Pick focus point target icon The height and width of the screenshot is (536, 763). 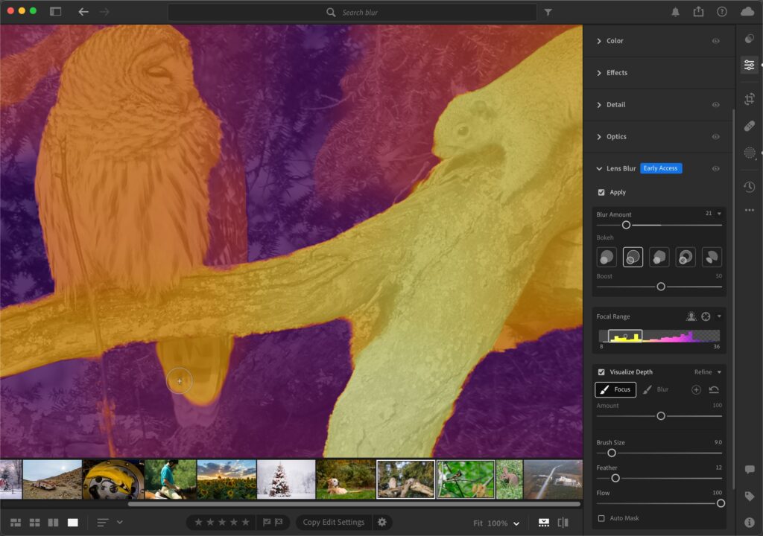point(706,316)
